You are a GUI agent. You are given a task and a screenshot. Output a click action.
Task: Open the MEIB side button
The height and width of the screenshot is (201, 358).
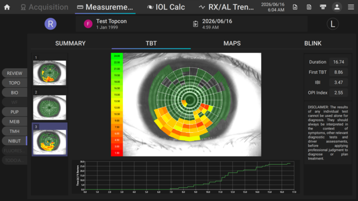(x=15, y=122)
